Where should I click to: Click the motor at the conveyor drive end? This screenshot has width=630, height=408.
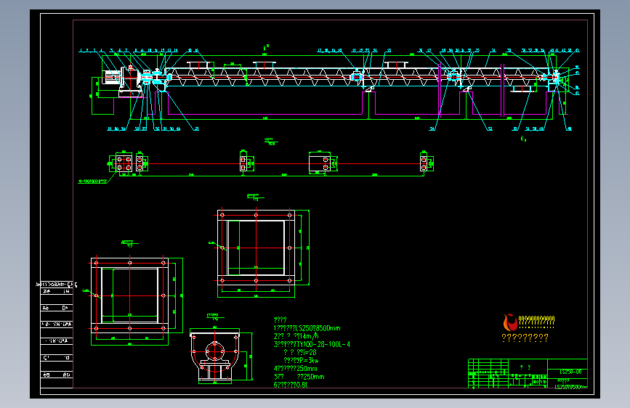111,77
